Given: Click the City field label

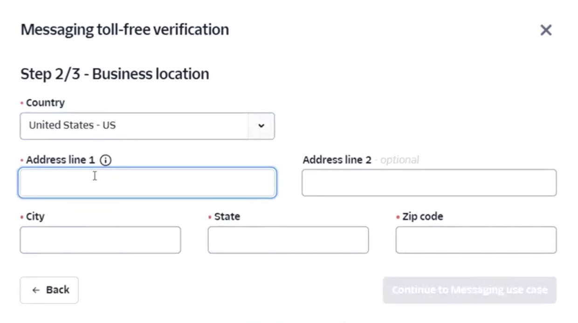Looking at the screenshot, I should tap(35, 217).
